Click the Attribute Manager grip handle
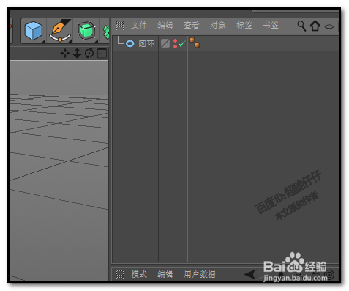The image size is (349, 291). pyautogui.click(x=120, y=274)
